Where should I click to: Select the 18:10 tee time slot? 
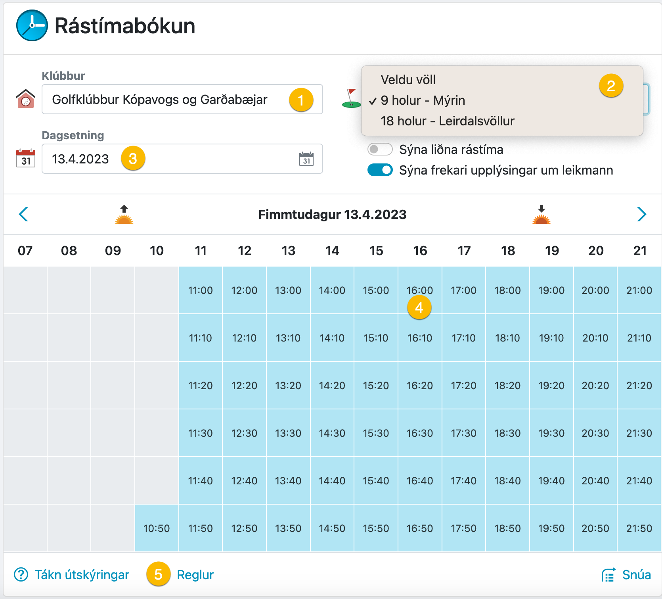507,338
